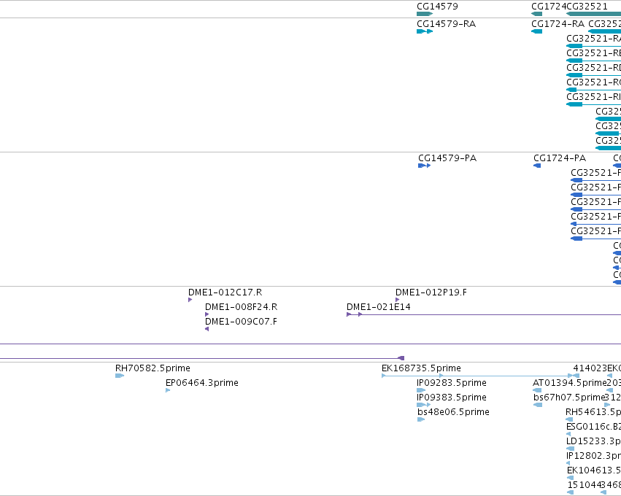Viewport: 621px width, 496px height.
Task: Click the glyph under LD15233 label
Action: point(571,449)
